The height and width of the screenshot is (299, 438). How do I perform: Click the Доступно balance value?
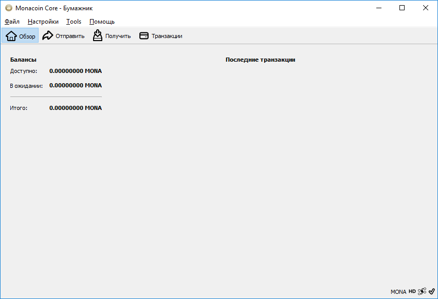click(76, 71)
